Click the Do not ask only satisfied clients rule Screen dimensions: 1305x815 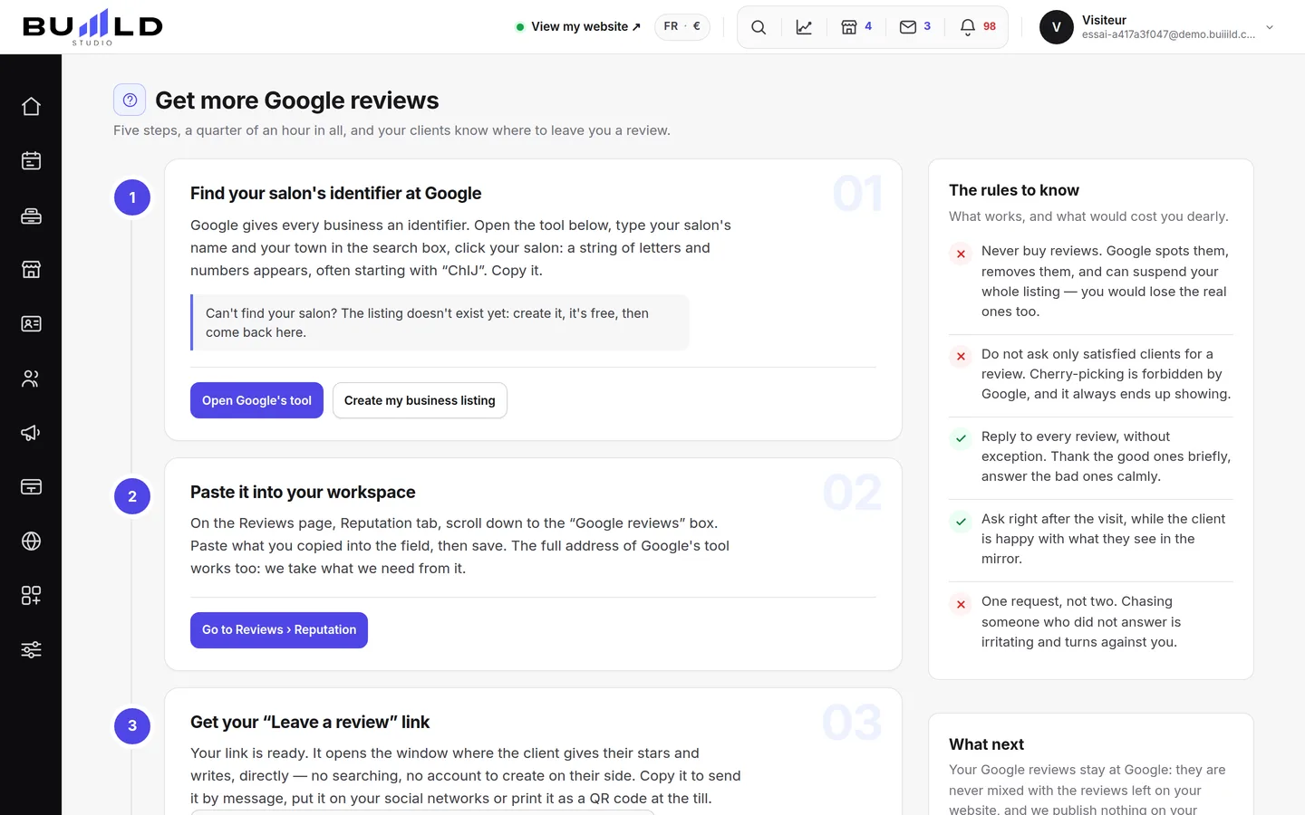(1106, 374)
